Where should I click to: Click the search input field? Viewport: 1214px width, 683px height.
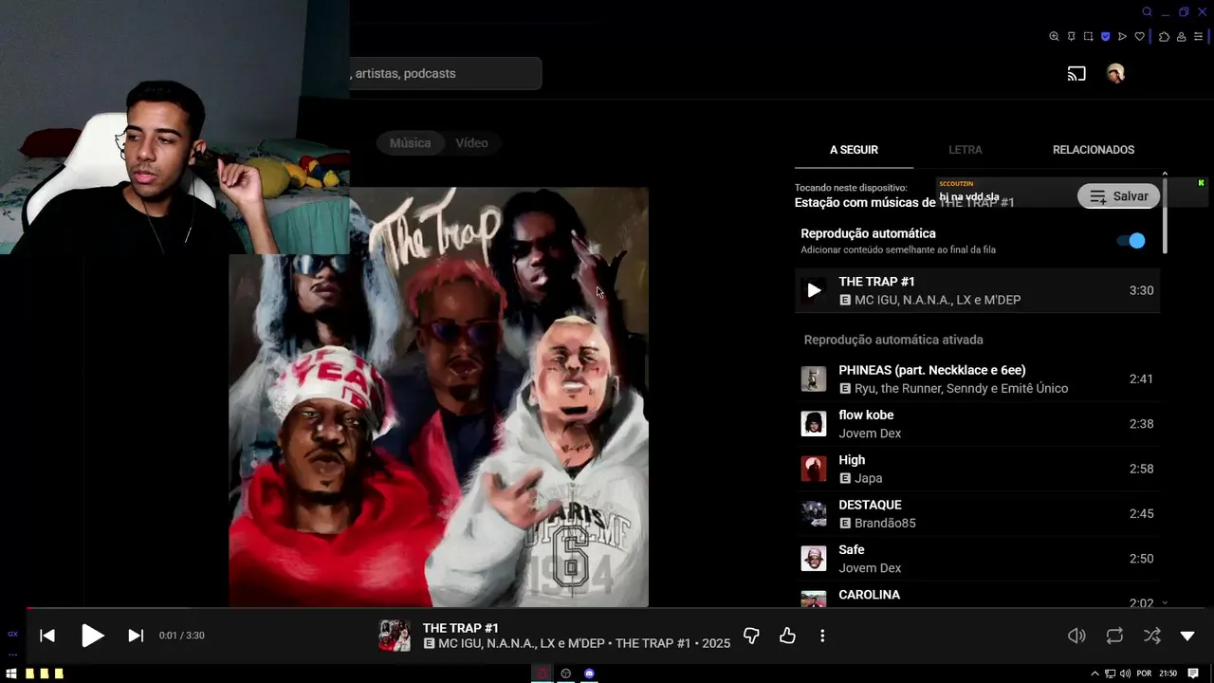pos(446,73)
